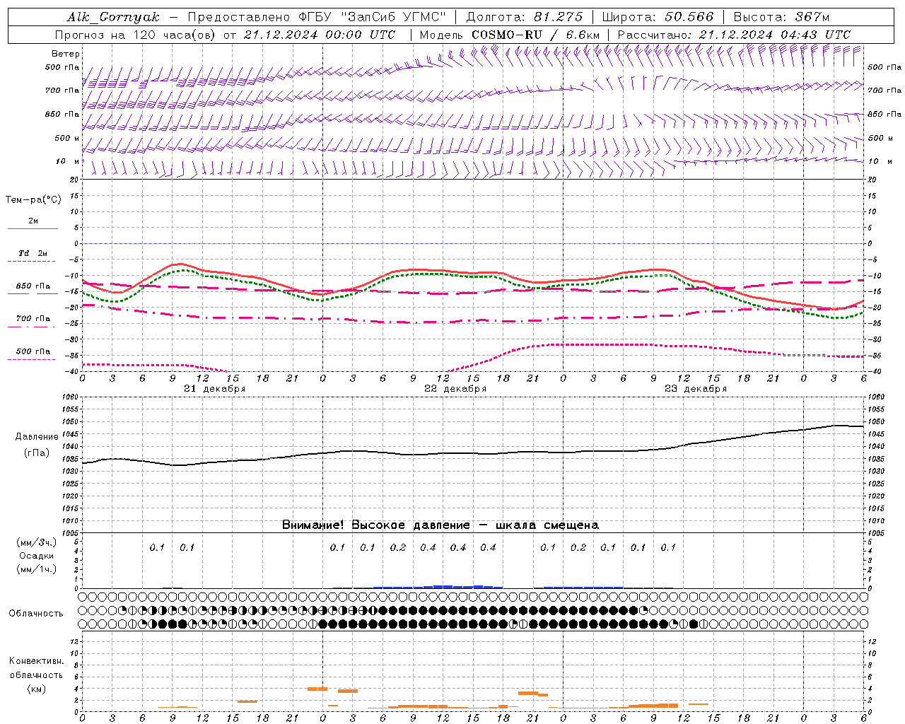Click the (гПа) unit label under Давление

click(36, 453)
